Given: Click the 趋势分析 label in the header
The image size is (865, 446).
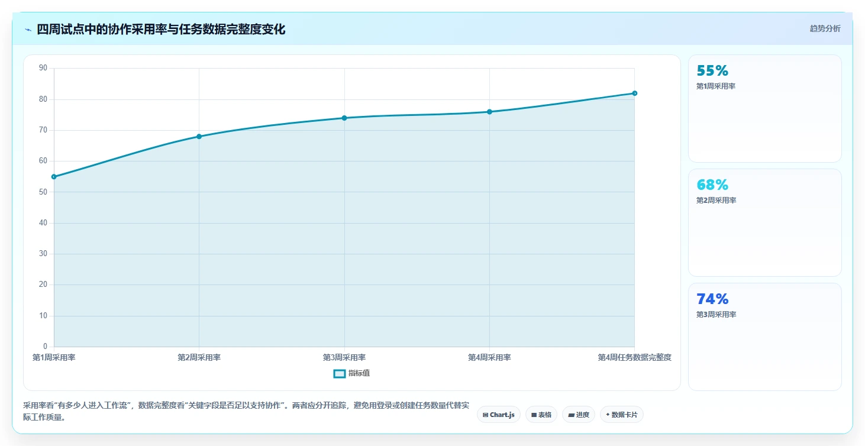Looking at the screenshot, I should click(825, 28).
